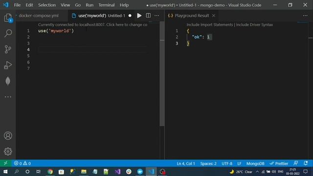Open the Selection menu
Image resolution: width=313 pixels, height=176 pixels.
tap(47, 5)
